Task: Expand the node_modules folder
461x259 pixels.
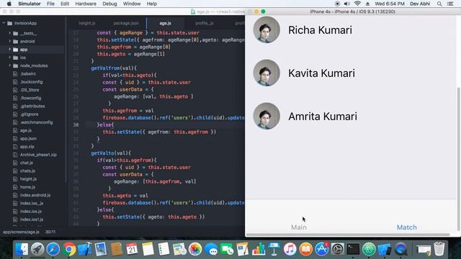Action: (x=9, y=65)
